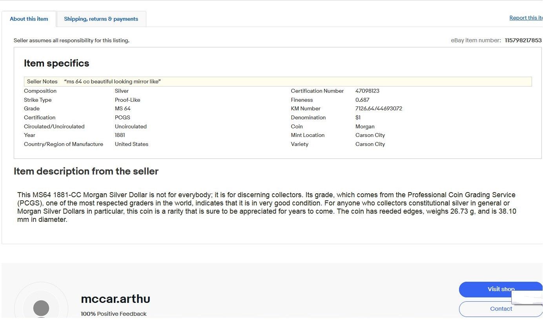The width and height of the screenshot is (543, 324).
Task: Open seller profile mccar.arthu
Action: (x=115, y=299)
